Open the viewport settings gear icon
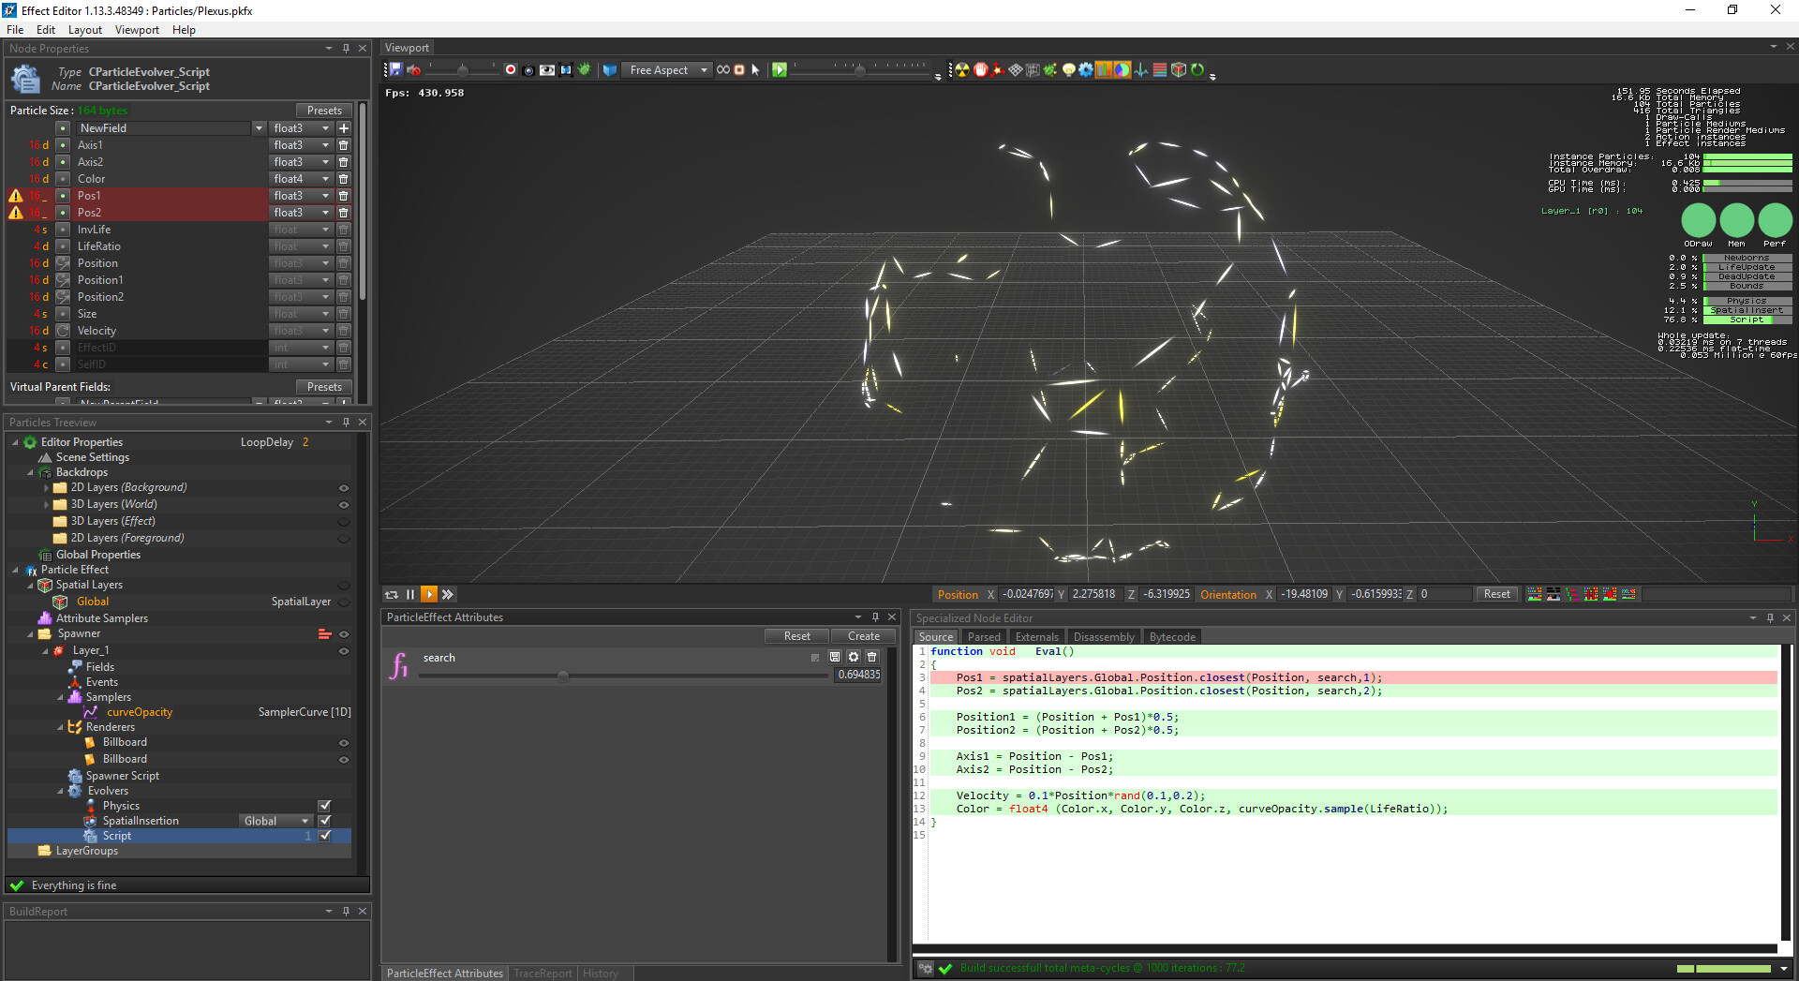The width and height of the screenshot is (1799, 981). pyautogui.click(x=1086, y=69)
